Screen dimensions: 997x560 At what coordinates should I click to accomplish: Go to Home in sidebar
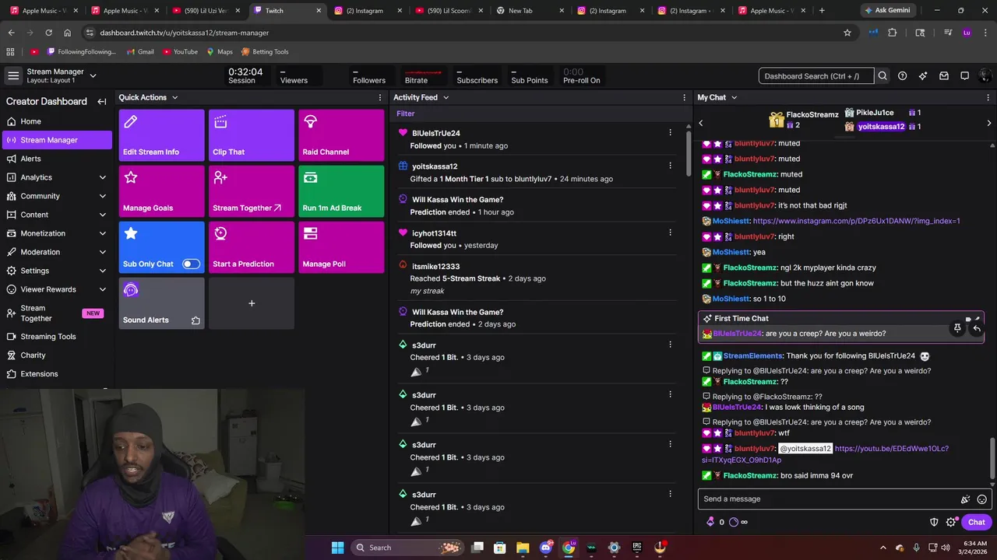click(56, 121)
